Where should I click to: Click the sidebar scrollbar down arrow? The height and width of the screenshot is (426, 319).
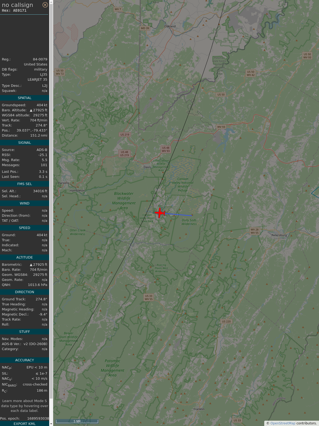click(x=51, y=424)
